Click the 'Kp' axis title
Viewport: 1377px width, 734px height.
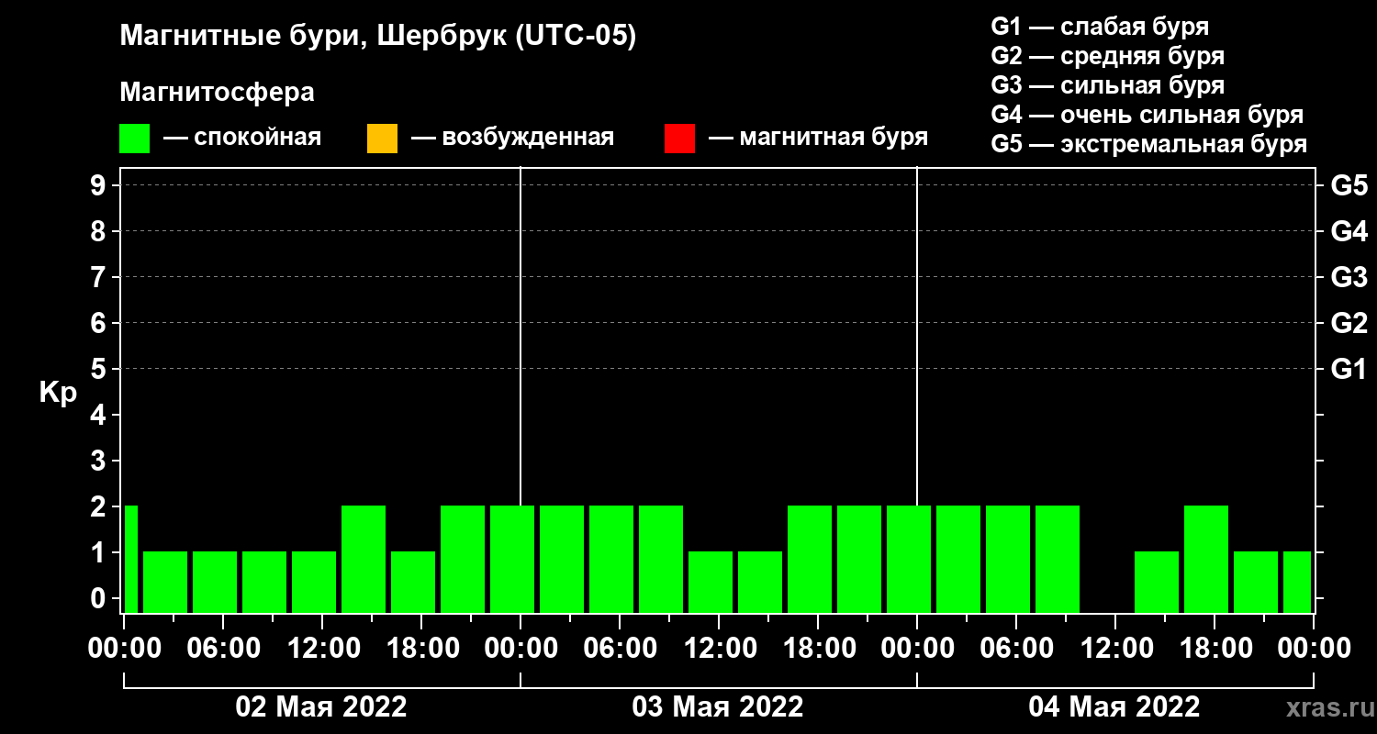58,393
